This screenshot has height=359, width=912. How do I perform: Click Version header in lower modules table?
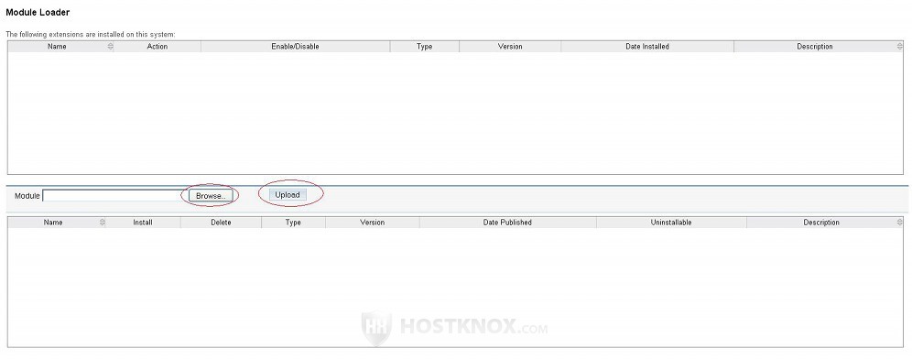pyautogui.click(x=373, y=223)
